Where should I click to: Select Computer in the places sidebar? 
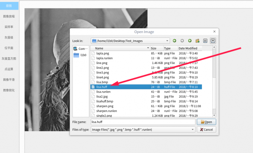pos(80,48)
